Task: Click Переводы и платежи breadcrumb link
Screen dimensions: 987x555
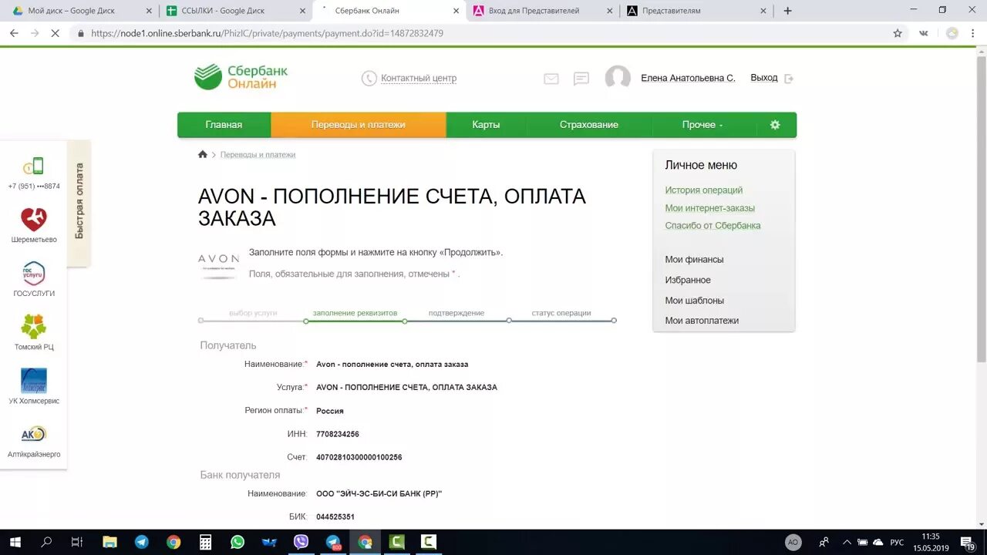Action: pos(258,155)
